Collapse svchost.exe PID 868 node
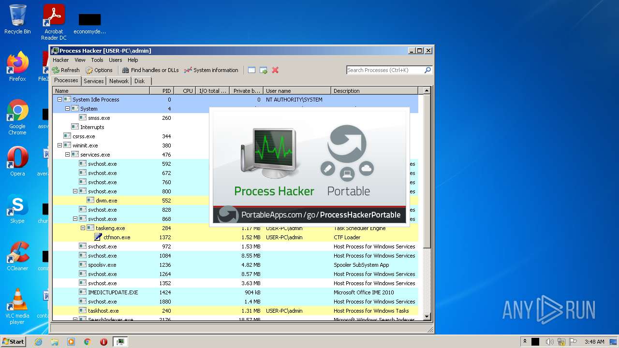 (x=75, y=219)
